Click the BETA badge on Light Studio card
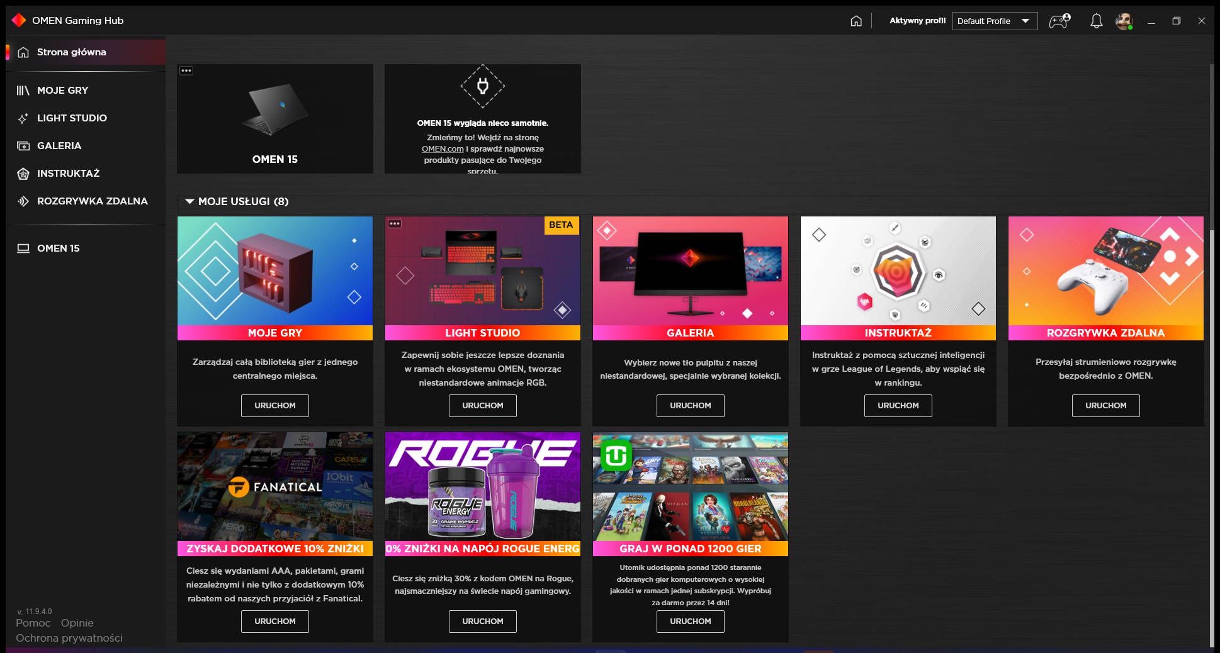1220x653 pixels. [561, 225]
